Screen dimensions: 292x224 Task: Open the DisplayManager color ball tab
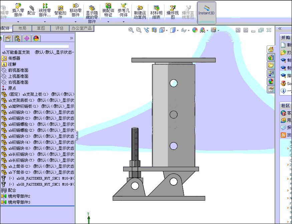pos(36,38)
